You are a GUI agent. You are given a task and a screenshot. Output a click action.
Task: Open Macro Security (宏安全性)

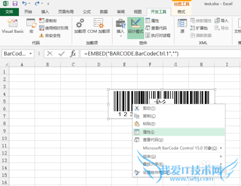point(50,35)
